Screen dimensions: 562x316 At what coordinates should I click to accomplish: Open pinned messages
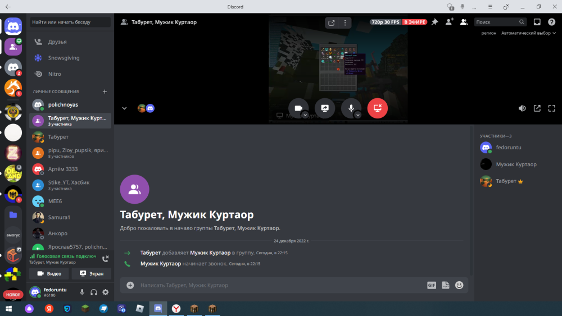click(434, 22)
